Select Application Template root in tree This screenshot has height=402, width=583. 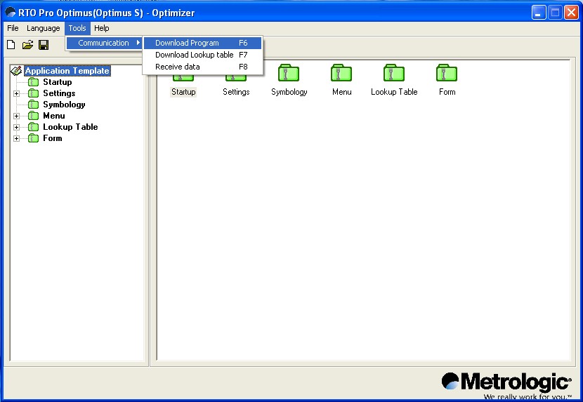[x=67, y=71]
